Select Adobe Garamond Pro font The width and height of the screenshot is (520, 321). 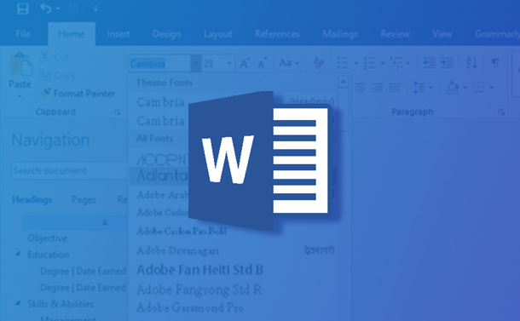190,307
